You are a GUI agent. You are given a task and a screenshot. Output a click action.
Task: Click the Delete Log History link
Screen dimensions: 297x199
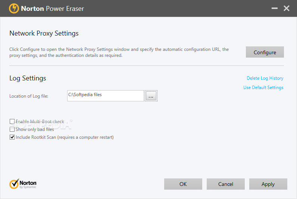point(265,78)
